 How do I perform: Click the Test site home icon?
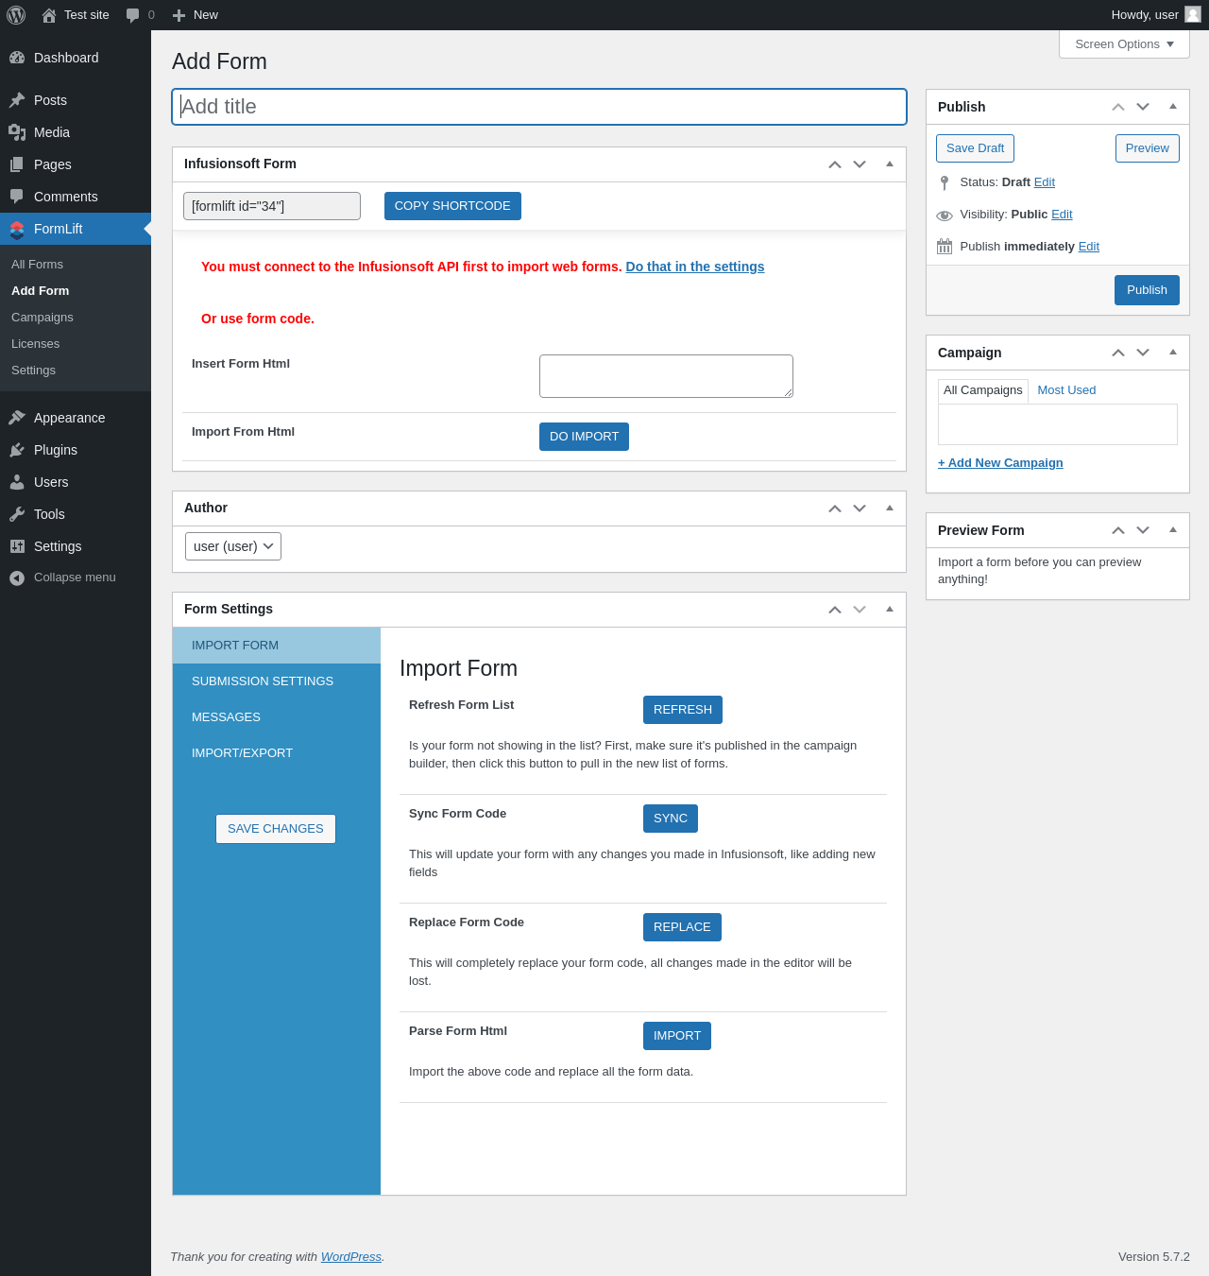pos(49,15)
